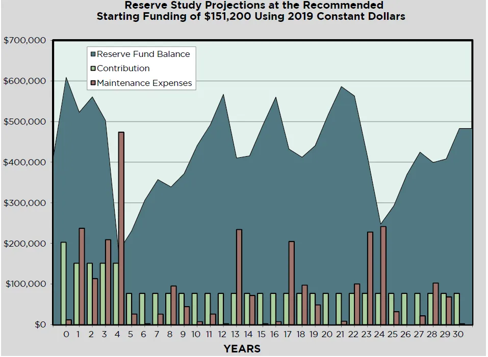Click the year 8 maintenance expense bar
This screenshot has width=488, height=357.
click(174, 306)
